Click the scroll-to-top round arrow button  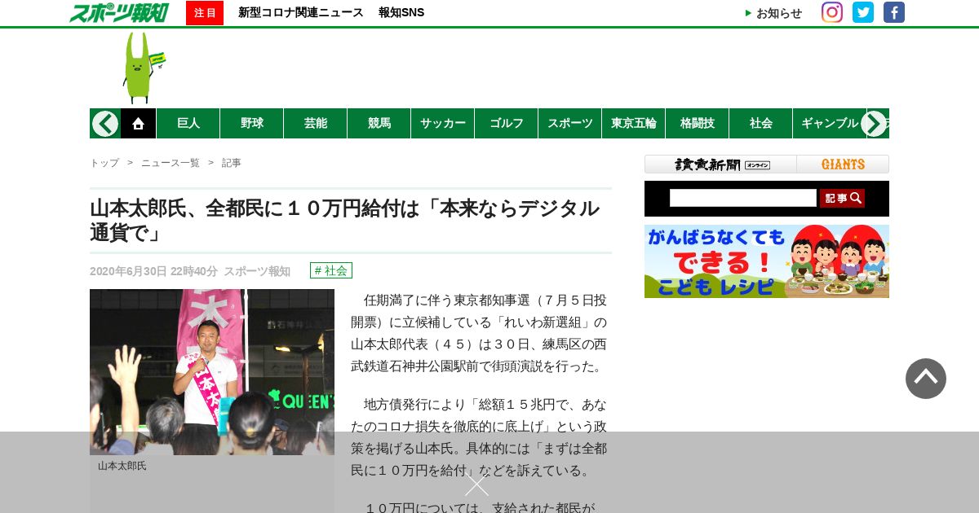tap(926, 379)
